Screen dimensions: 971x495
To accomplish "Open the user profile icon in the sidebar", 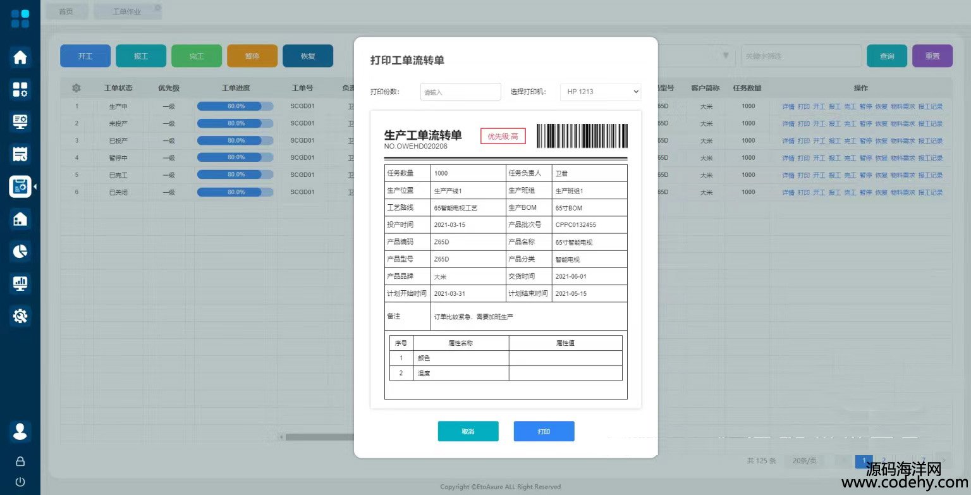I will point(20,431).
